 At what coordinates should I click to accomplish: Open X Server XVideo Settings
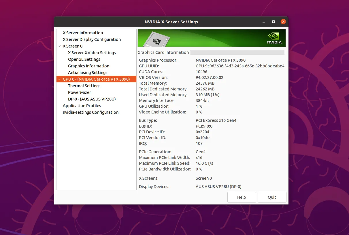[x=92, y=53]
